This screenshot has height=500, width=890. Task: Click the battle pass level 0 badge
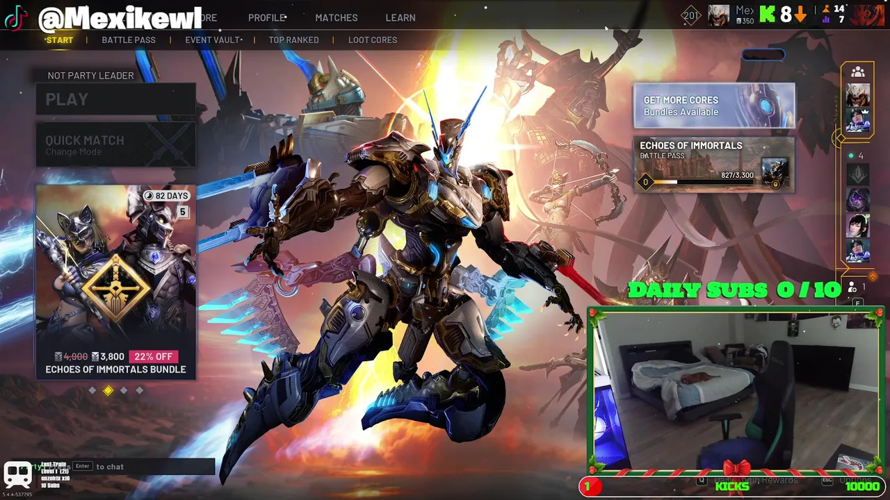[x=645, y=183]
